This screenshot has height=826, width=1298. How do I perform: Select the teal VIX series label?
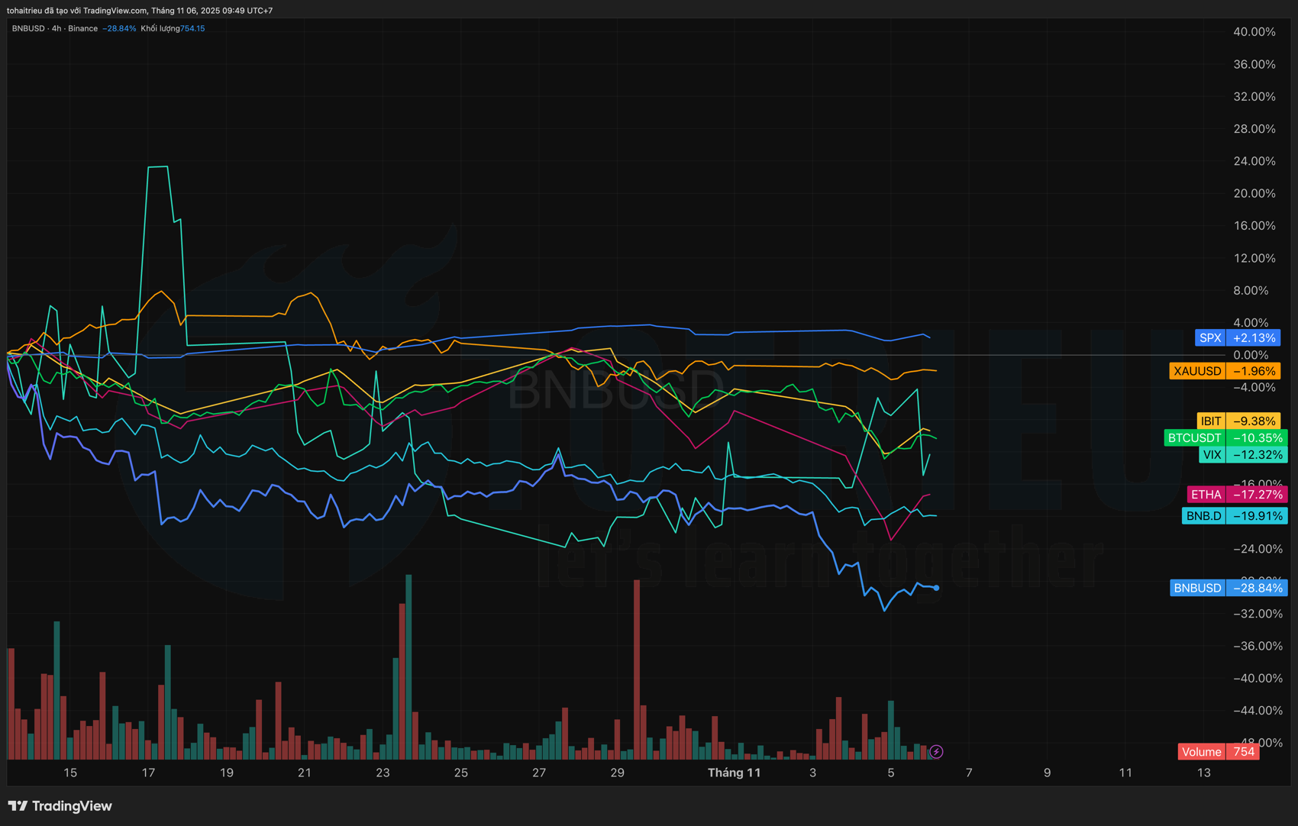tap(1212, 455)
